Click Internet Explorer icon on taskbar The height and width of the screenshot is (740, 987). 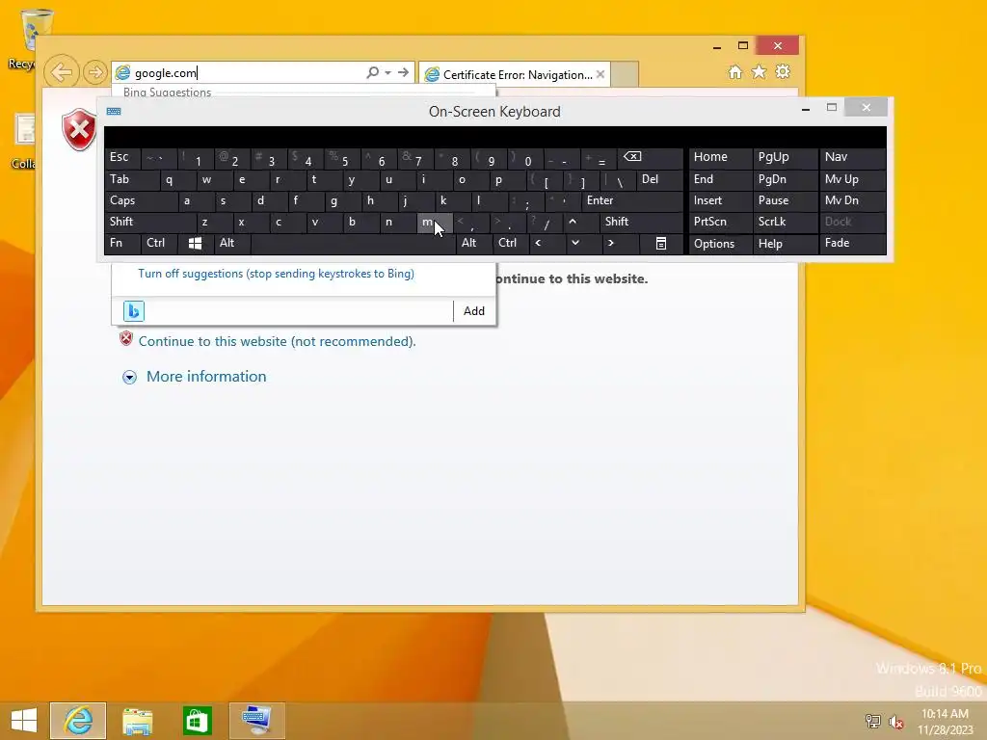pos(78,721)
